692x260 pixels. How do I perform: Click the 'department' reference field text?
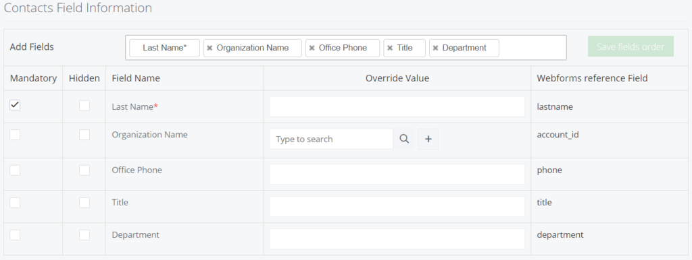pyautogui.click(x=560, y=235)
